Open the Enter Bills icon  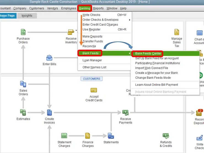(49, 58)
